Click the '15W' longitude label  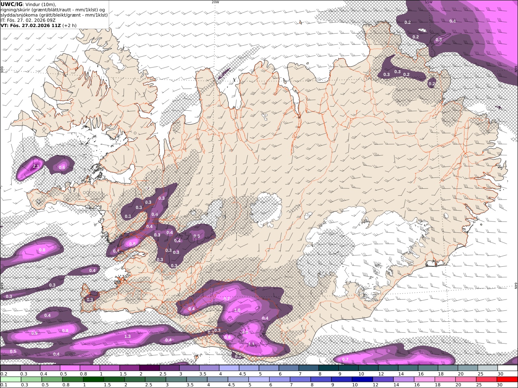[429, 2]
